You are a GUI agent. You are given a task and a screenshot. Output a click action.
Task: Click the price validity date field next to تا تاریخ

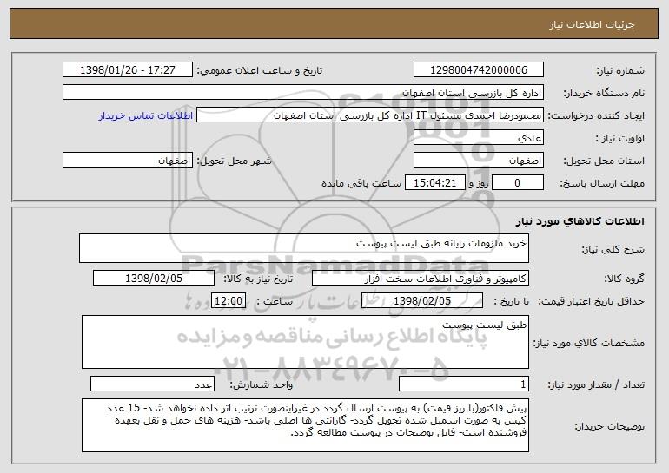[x=422, y=301]
